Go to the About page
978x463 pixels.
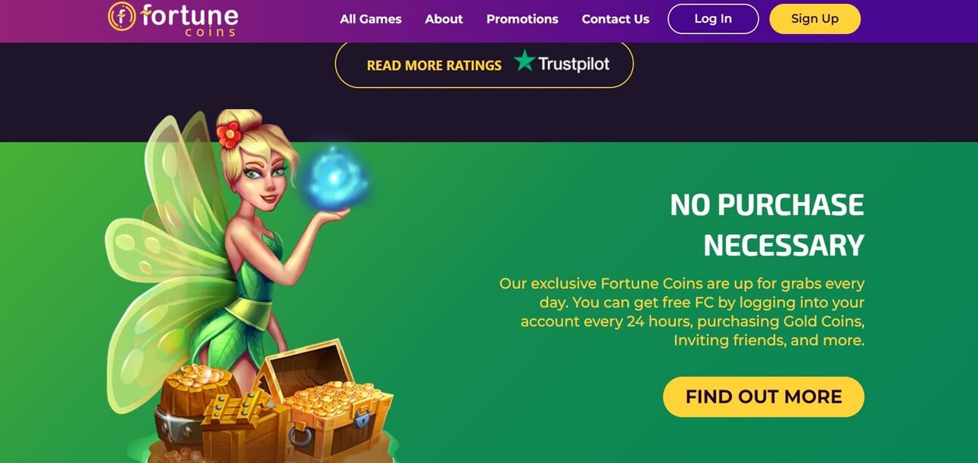click(444, 19)
